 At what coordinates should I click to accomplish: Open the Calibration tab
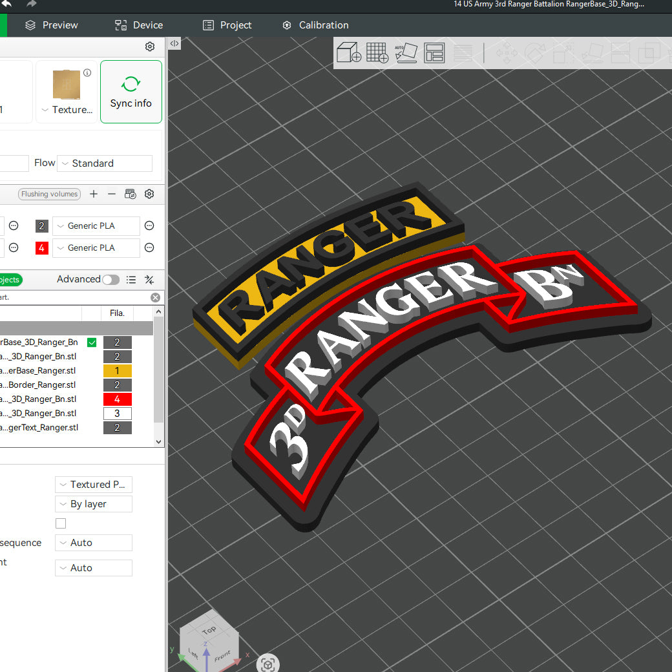click(315, 25)
